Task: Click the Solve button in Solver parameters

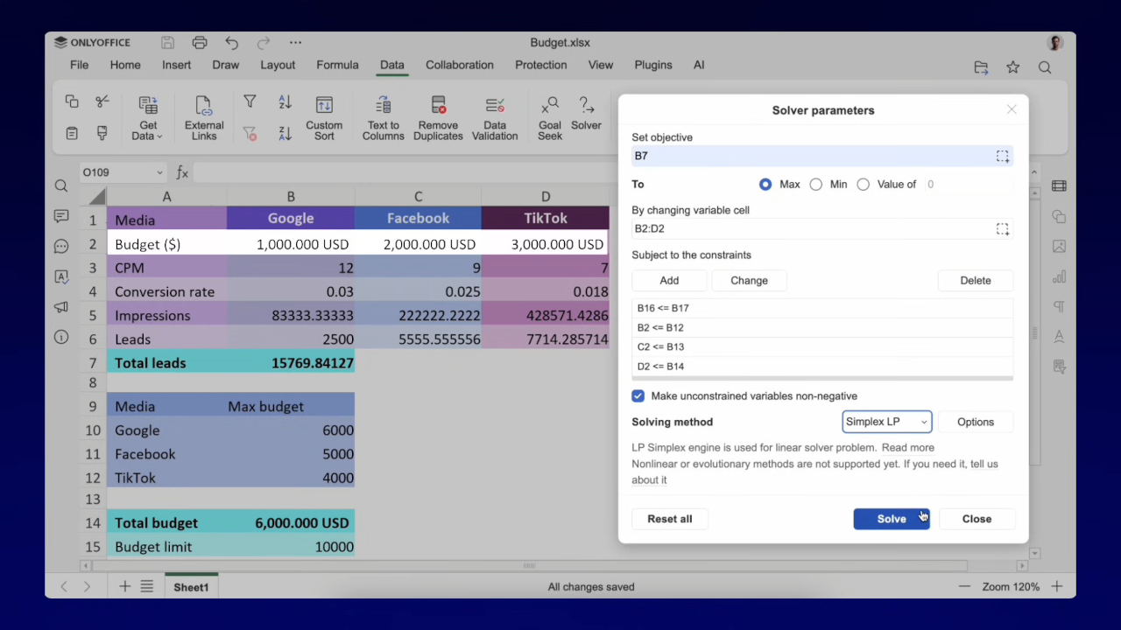Action: click(891, 518)
